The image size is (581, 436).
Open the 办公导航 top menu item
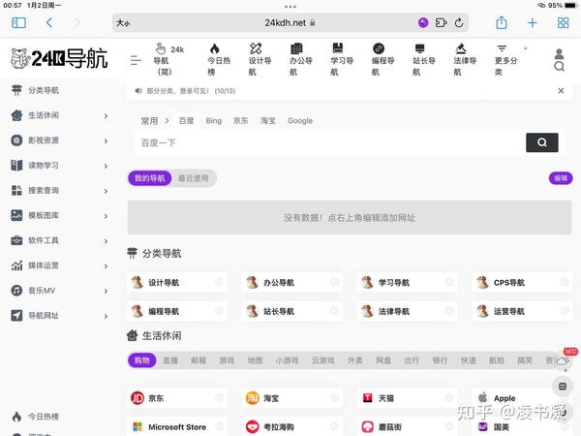(300, 60)
